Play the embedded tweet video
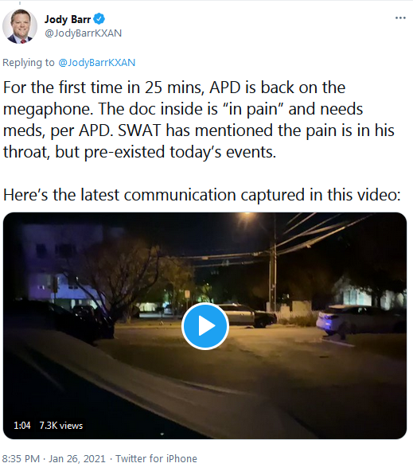 [205, 326]
